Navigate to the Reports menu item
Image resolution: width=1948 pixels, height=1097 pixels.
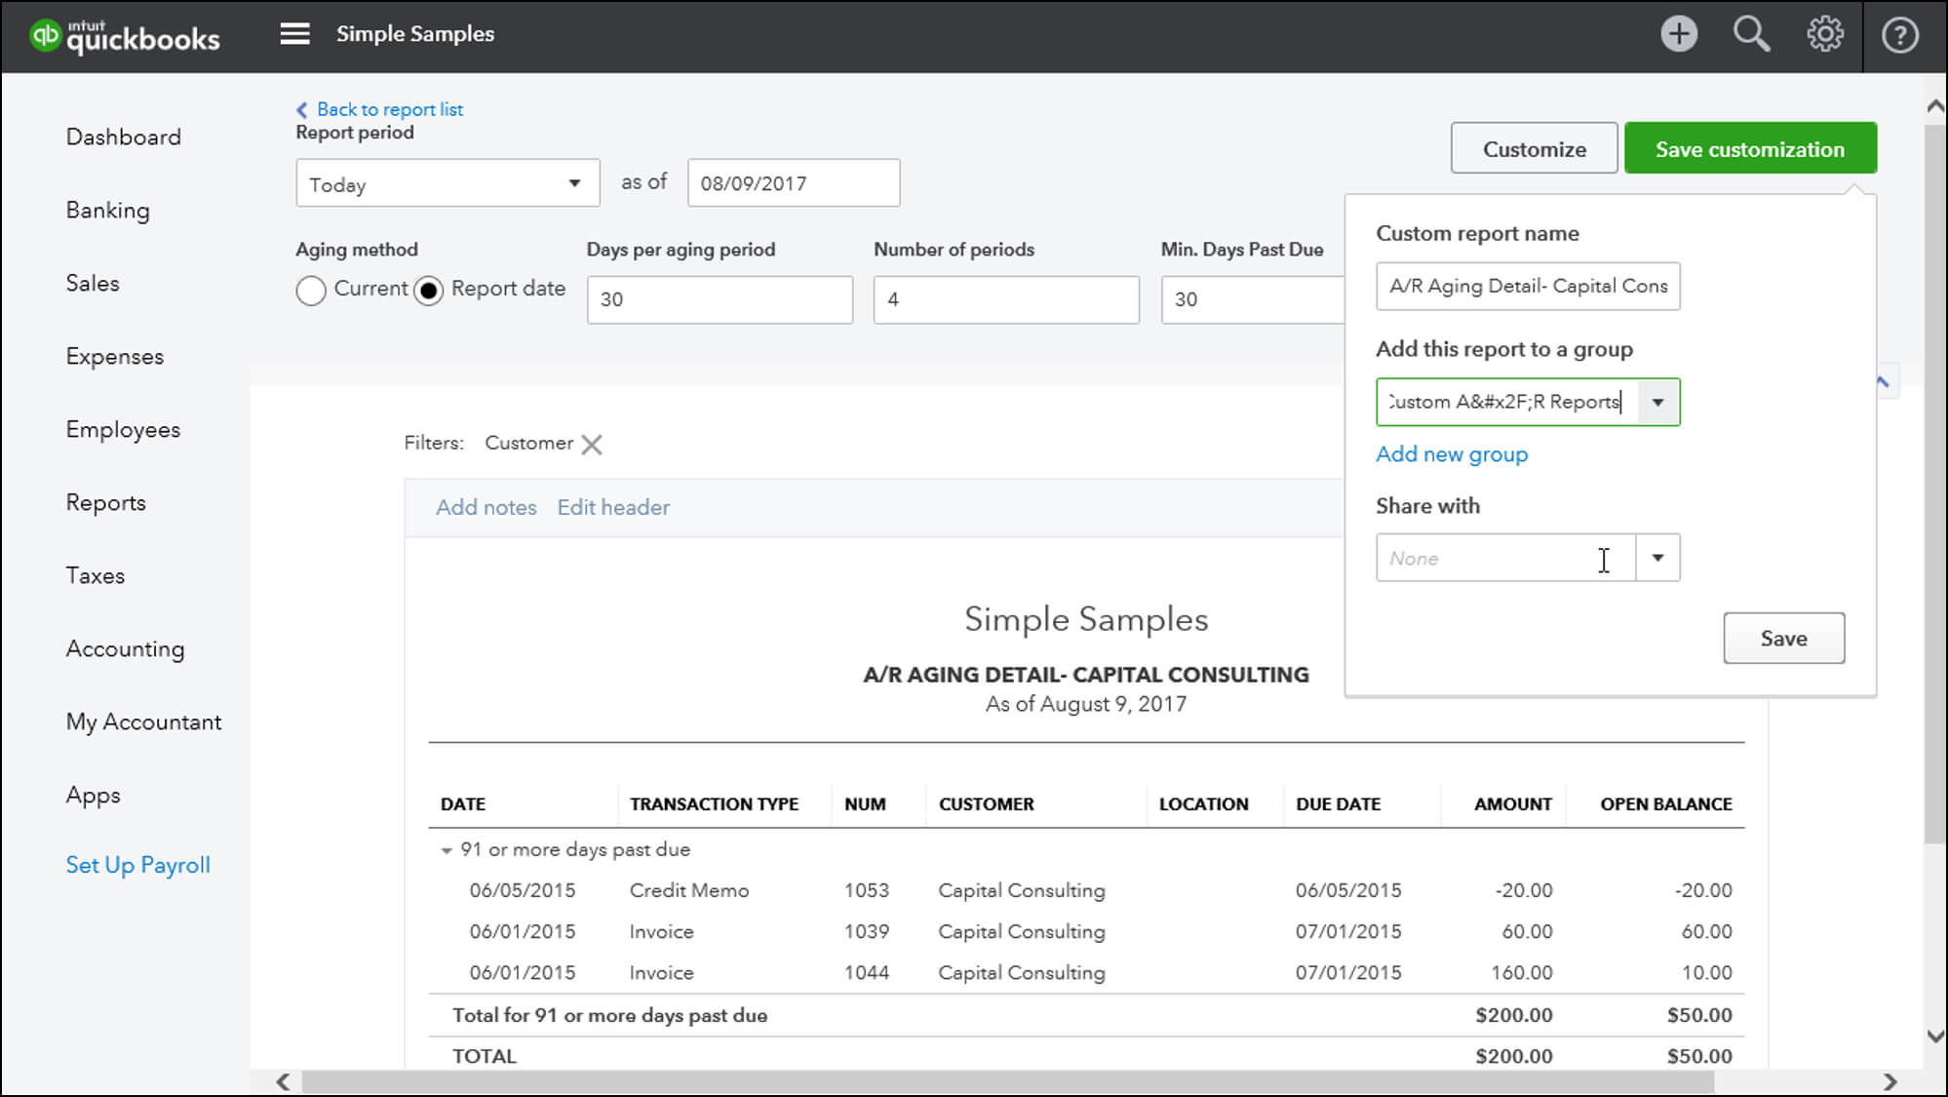click(x=105, y=501)
